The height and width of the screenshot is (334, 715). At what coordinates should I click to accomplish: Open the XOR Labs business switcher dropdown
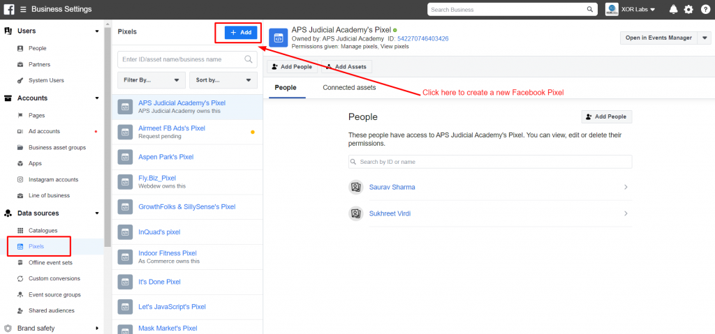click(x=638, y=10)
